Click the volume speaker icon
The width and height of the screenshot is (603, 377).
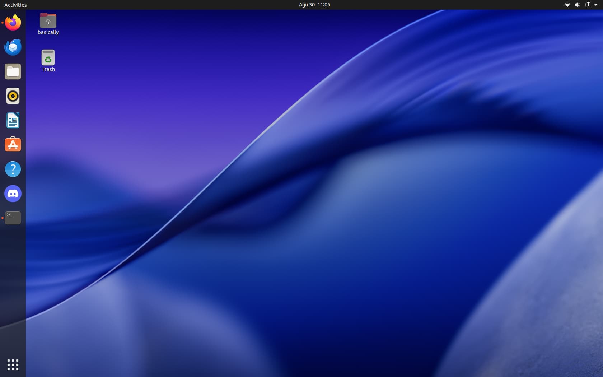point(577,5)
